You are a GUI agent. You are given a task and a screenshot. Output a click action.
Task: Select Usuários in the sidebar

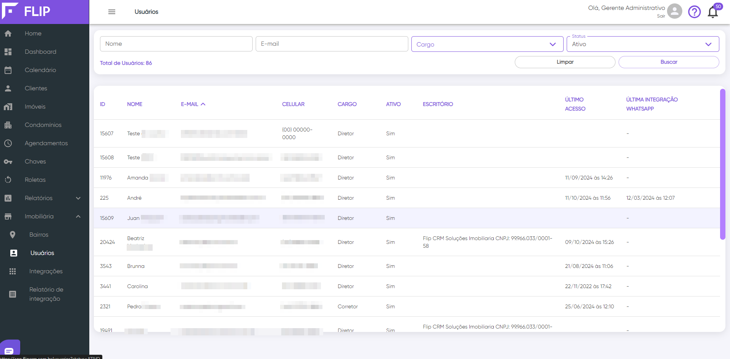(x=42, y=253)
